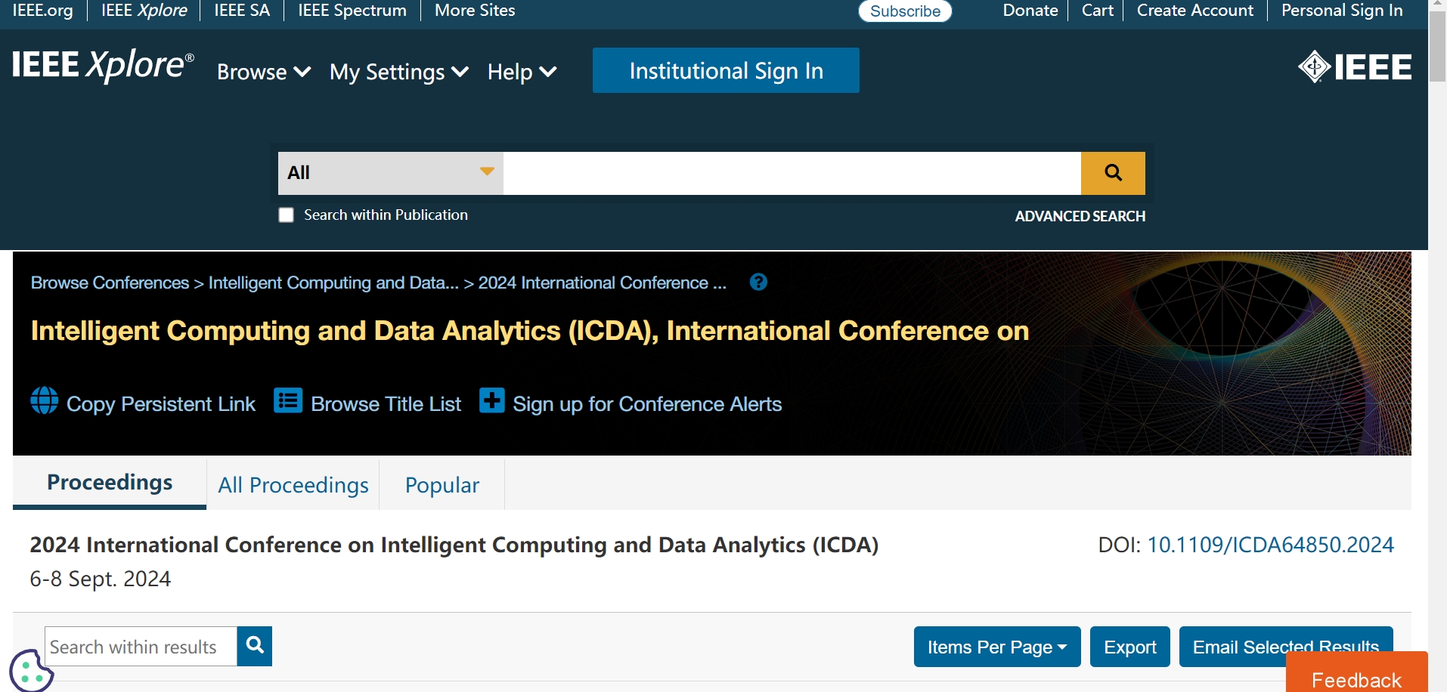The height and width of the screenshot is (692, 1447).
Task: Click Sign up for Conference Alerts text
Action: pyautogui.click(x=647, y=404)
